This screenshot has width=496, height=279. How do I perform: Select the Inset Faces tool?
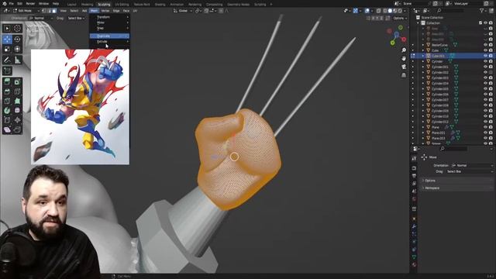click(x=17, y=82)
